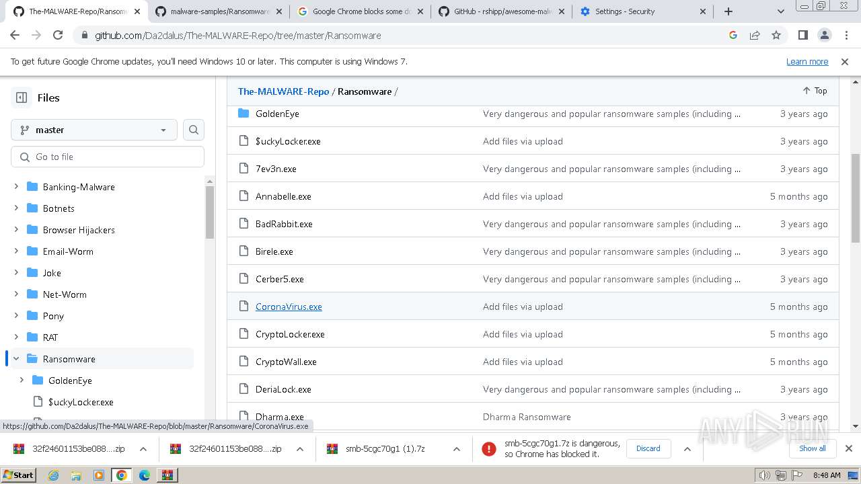Open options for smb-5cgc70g1 (1).7z download

pos(457,449)
